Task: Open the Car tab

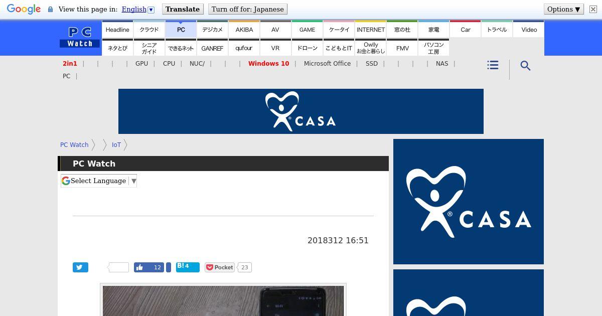Action: tap(465, 29)
